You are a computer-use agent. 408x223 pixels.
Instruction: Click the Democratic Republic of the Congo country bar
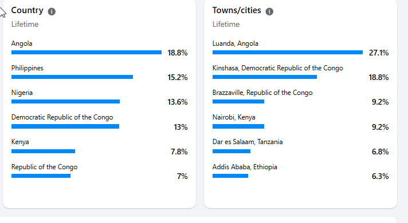65,126
